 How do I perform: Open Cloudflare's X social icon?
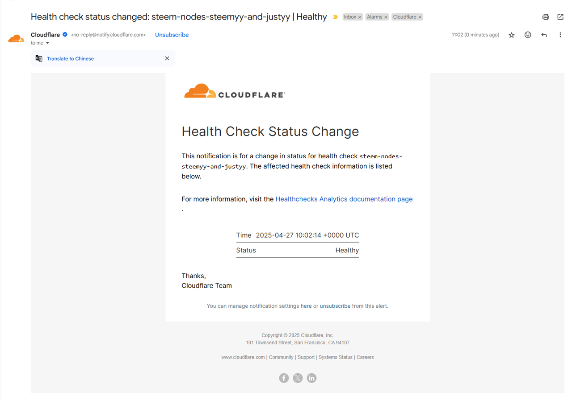(x=298, y=378)
